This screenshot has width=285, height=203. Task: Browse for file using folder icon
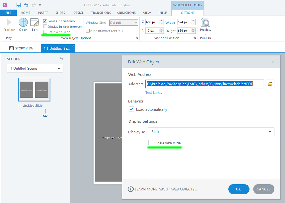(x=270, y=84)
